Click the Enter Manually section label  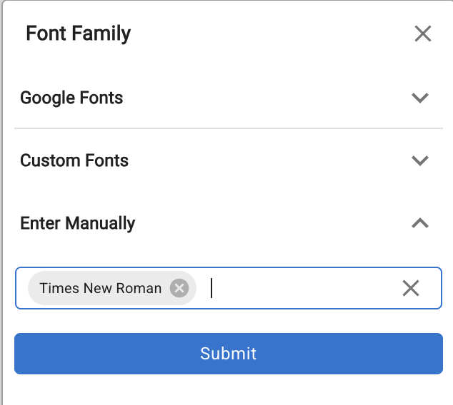pyautogui.click(x=77, y=223)
